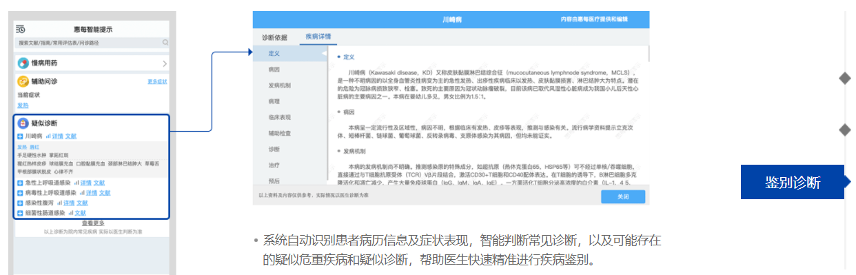Open 文献 link for 细菌性肠道感染

coord(81,213)
